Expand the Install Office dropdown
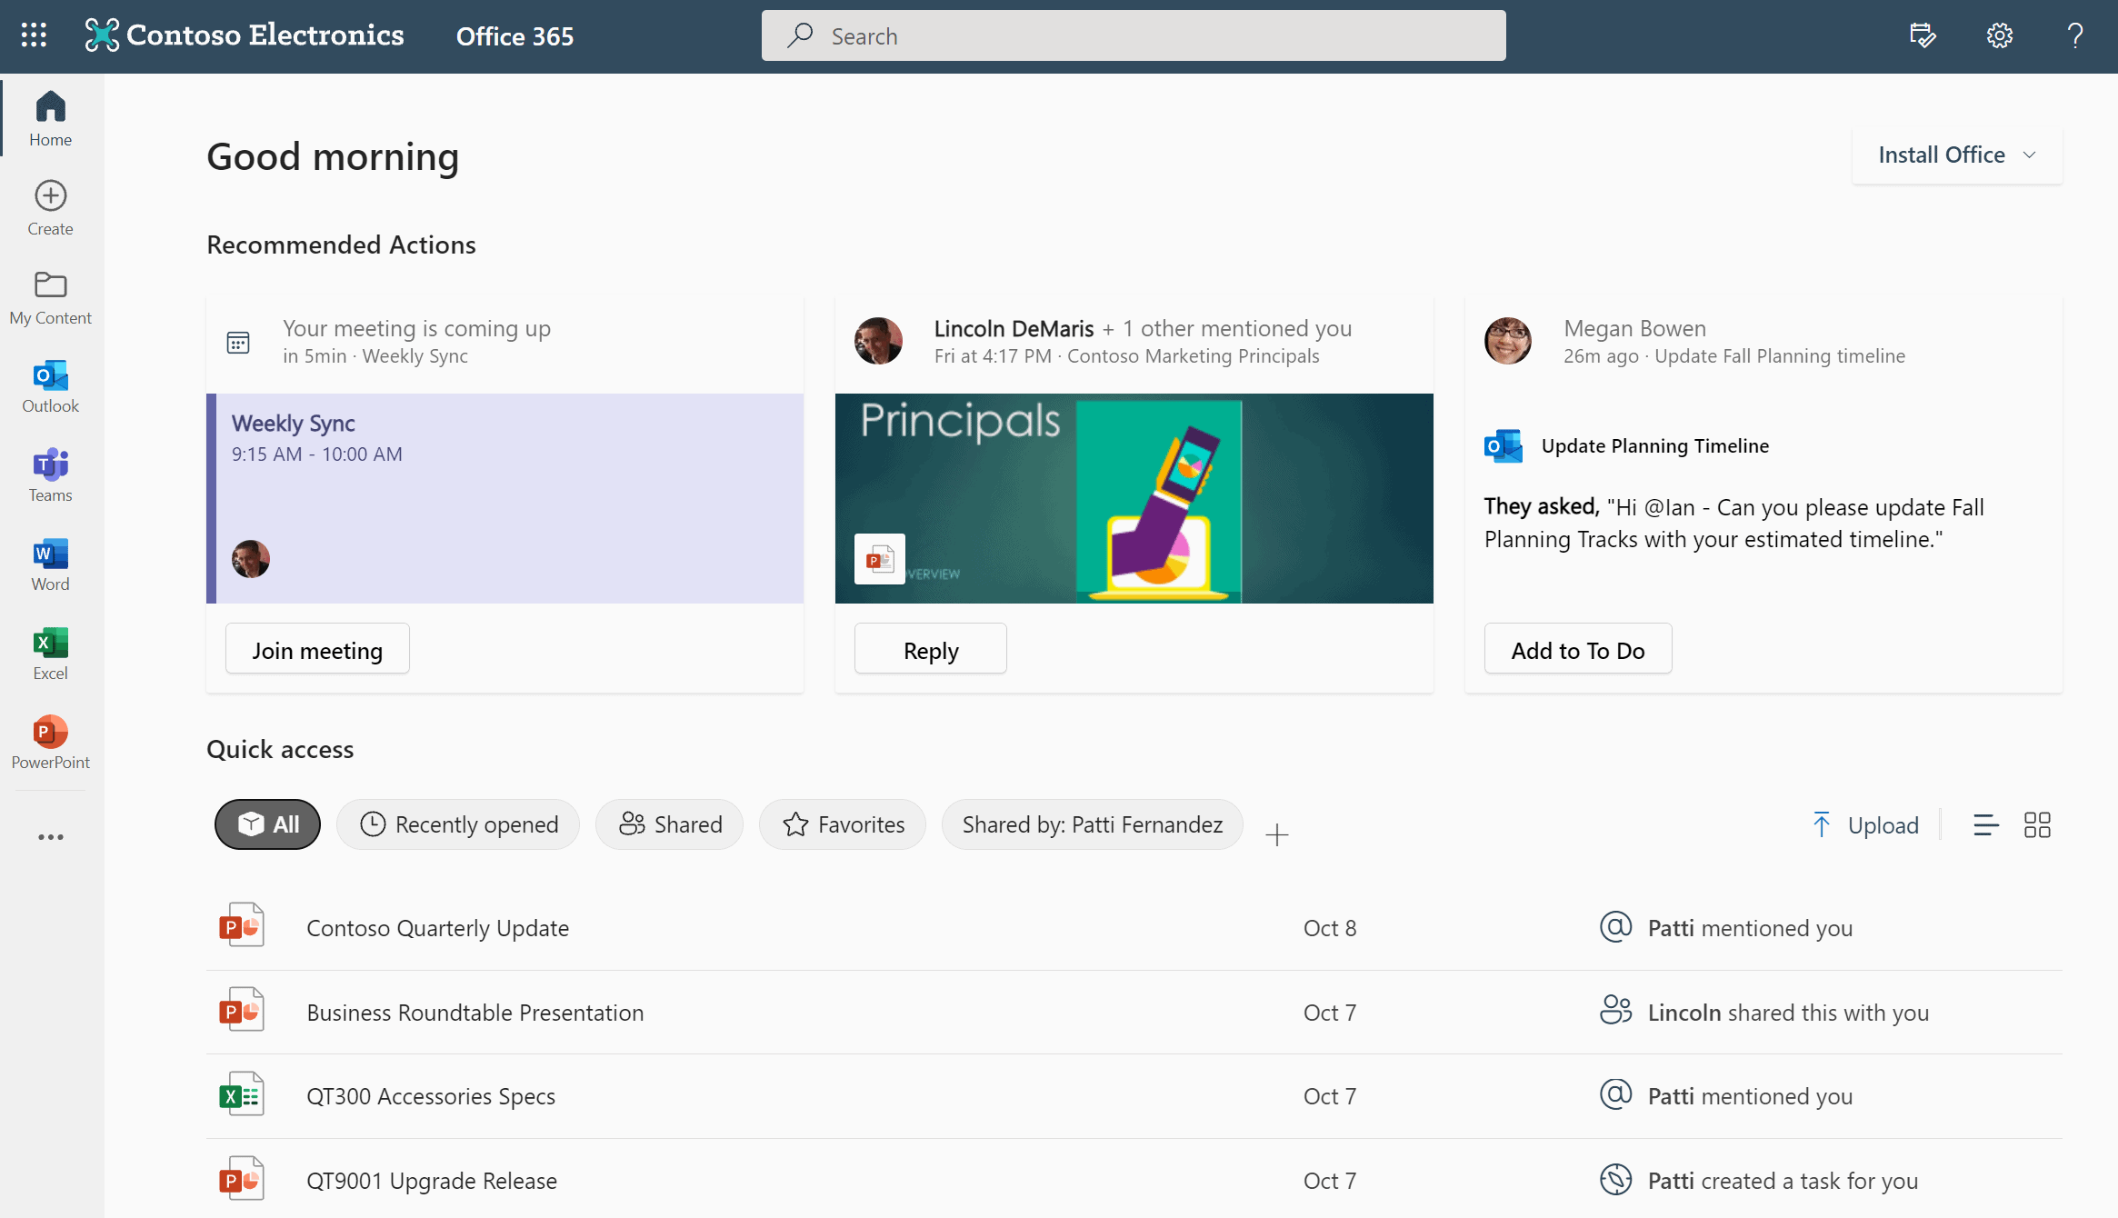The width and height of the screenshot is (2118, 1218). (1957, 155)
